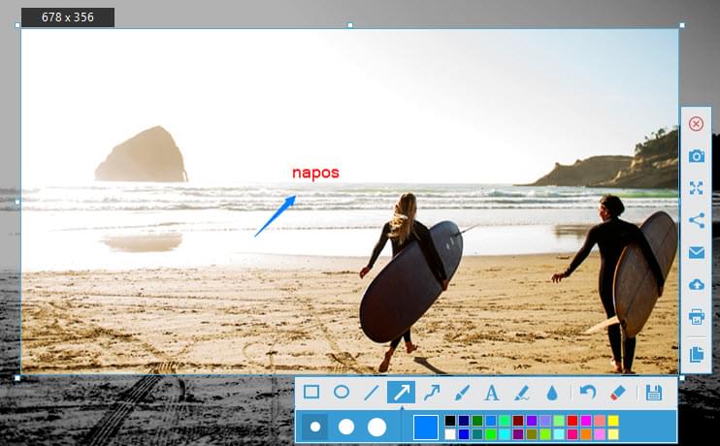Choose the largest line thickness dot

376,427
